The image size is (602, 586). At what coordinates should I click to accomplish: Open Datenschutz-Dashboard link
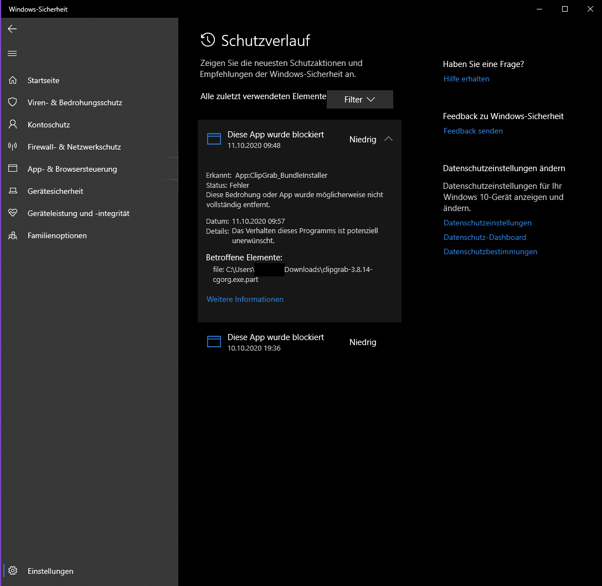click(485, 237)
